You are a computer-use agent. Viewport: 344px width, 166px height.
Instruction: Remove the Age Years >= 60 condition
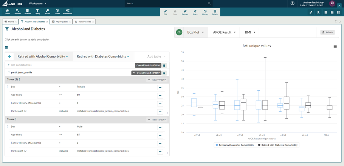[160, 96]
